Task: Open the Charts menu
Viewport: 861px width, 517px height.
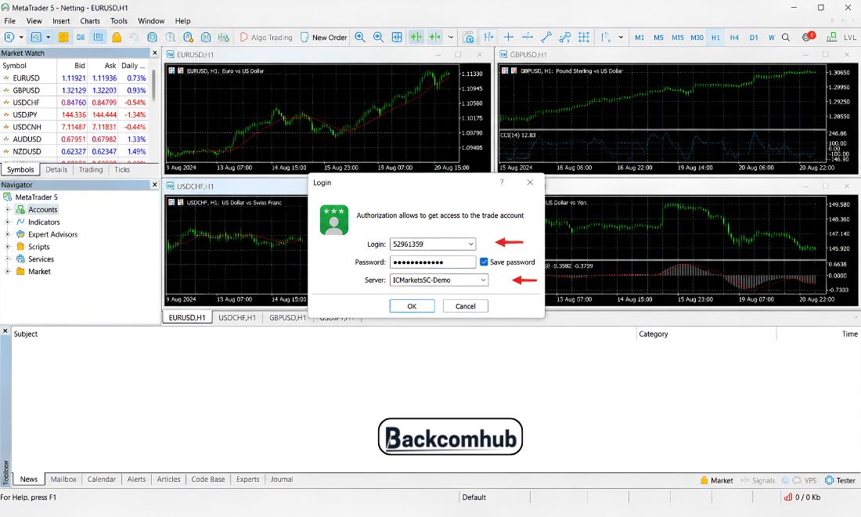Action: [x=90, y=21]
